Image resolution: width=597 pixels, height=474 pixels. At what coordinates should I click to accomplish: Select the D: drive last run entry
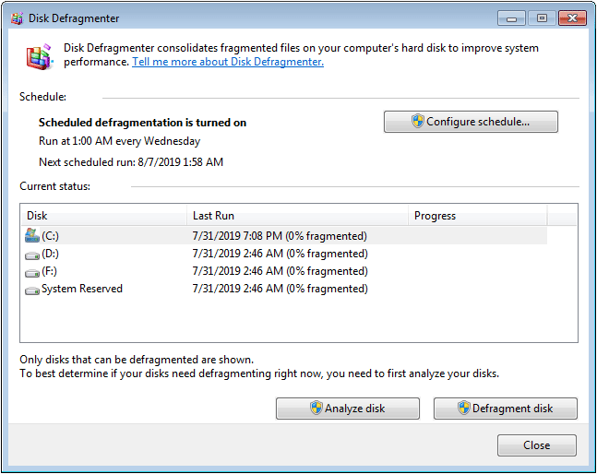(x=280, y=254)
